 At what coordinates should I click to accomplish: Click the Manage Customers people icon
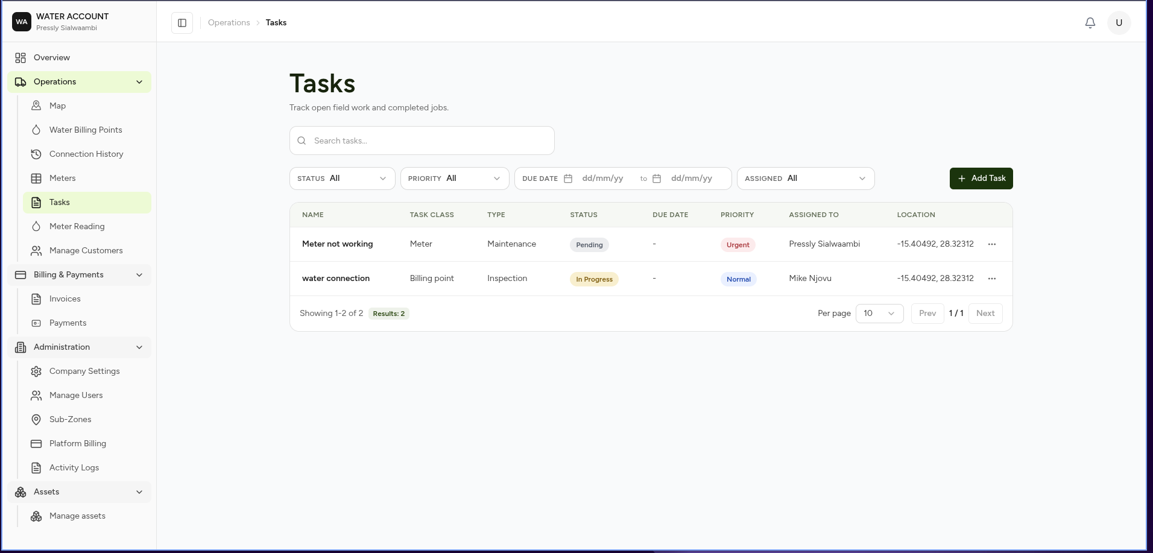click(36, 251)
